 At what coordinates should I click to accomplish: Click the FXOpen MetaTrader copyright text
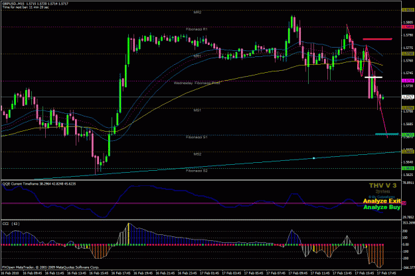pos(50,267)
